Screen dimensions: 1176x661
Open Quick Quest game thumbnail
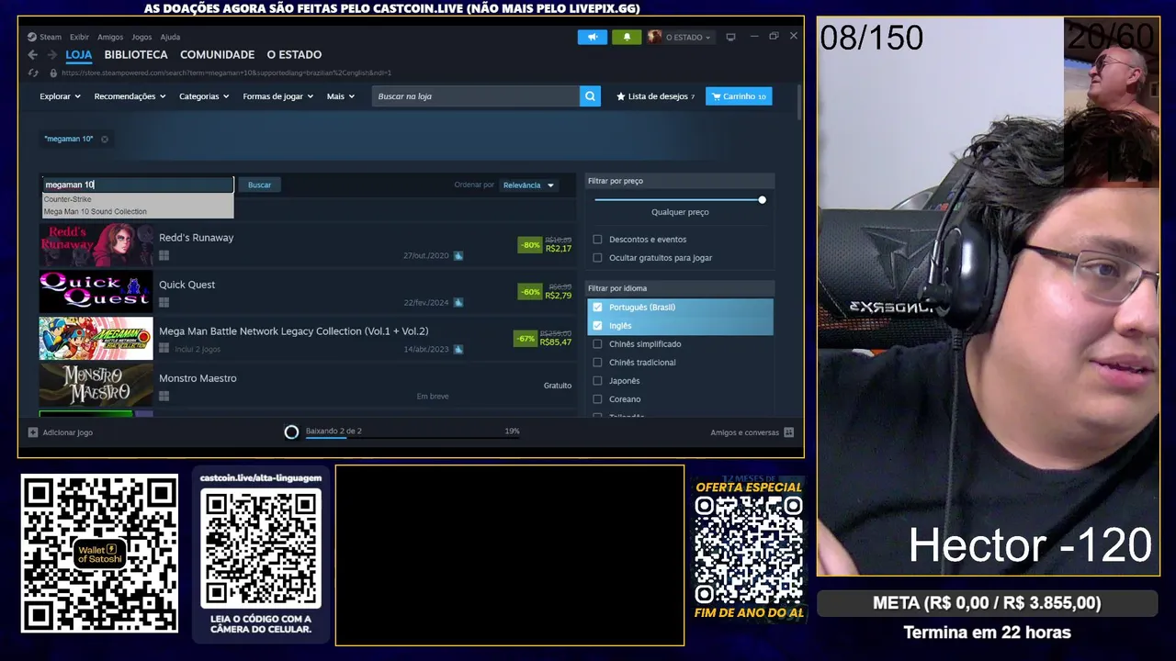point(96,292)
